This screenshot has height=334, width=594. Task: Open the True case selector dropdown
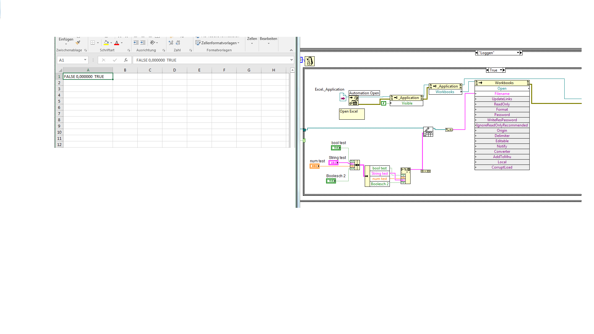(x=501, y=70)
